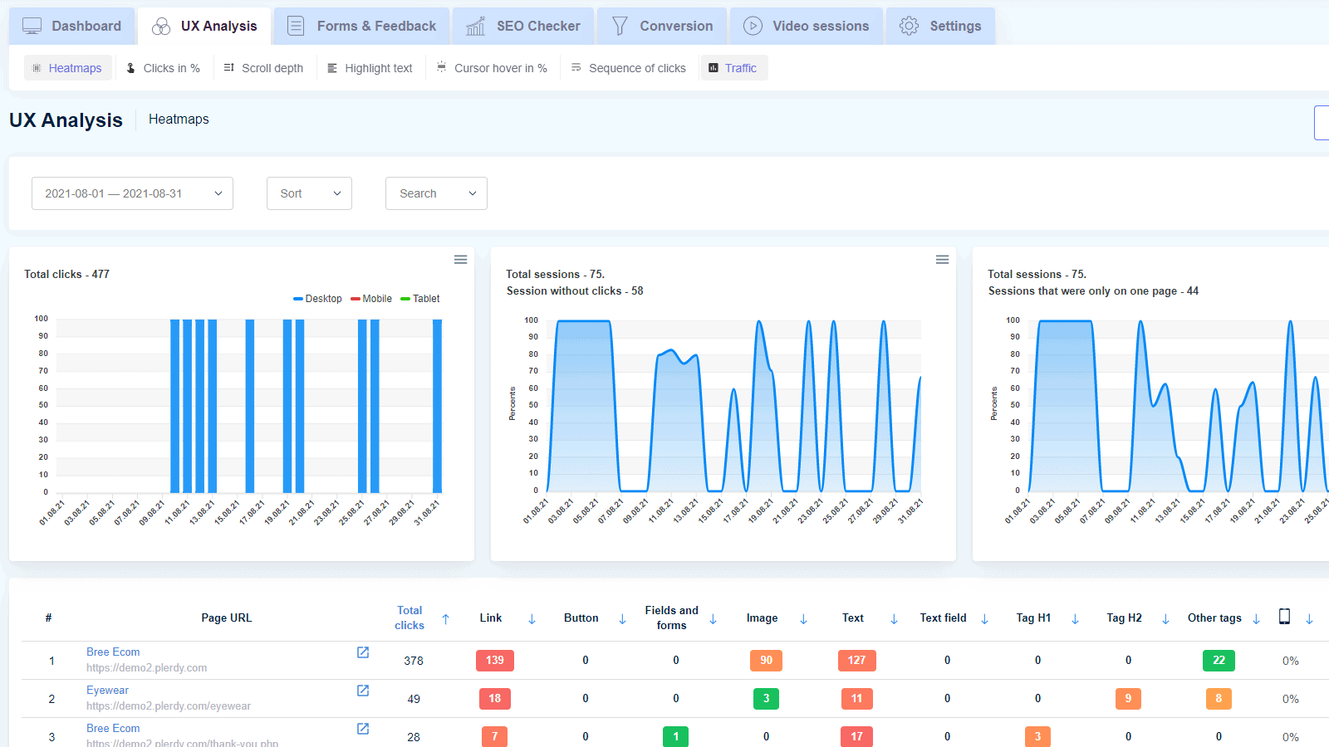Click the external link icon beside Bree Ecom
The image size is (1329, 747).
coord(362,652)
